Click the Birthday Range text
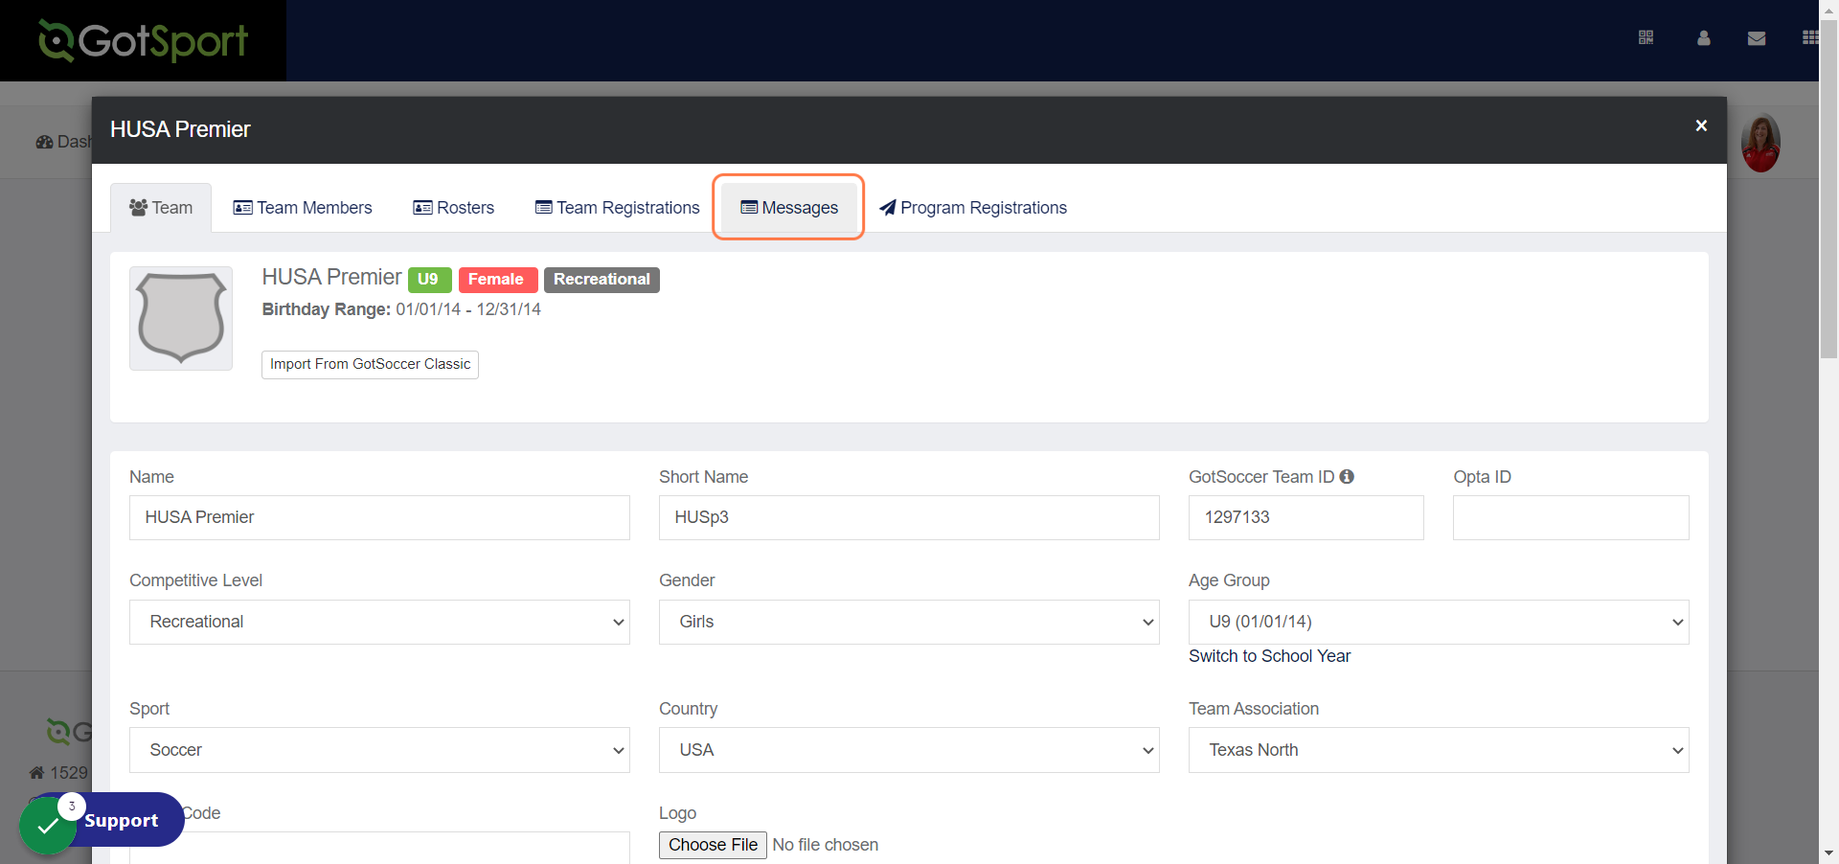1839x864 pixels. pyautogui.click(x=401, y=309)
